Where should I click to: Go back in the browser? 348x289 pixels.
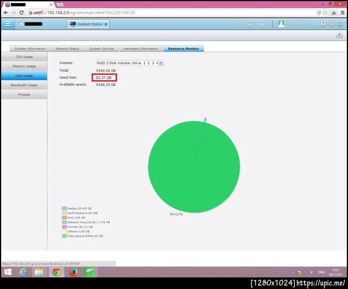[6, 13]
